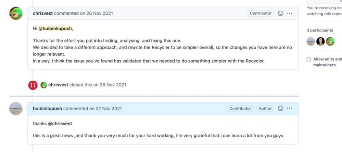
Task: Click small chrisvest avatar in closed event
Action: 44,85
